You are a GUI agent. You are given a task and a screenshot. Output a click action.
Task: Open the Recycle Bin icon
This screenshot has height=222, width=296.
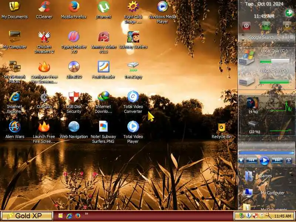(x=222, y=129)
